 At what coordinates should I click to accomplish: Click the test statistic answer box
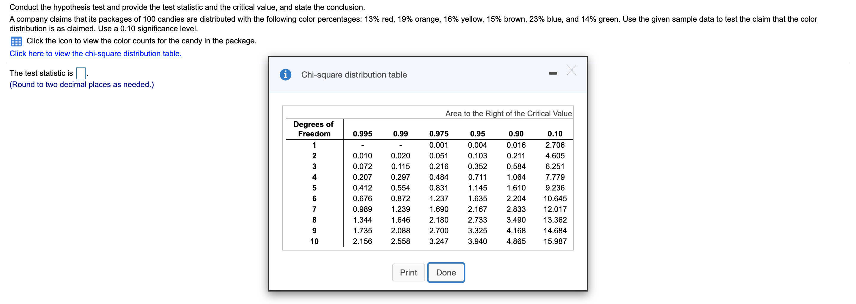tap(81, 73)
